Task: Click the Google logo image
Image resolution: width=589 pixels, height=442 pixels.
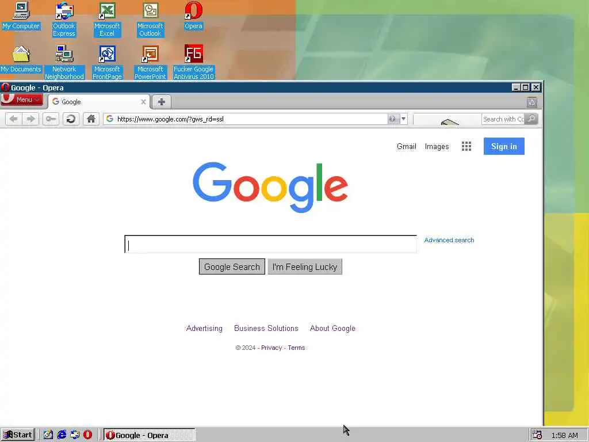Action: click(x=270, y=187)
